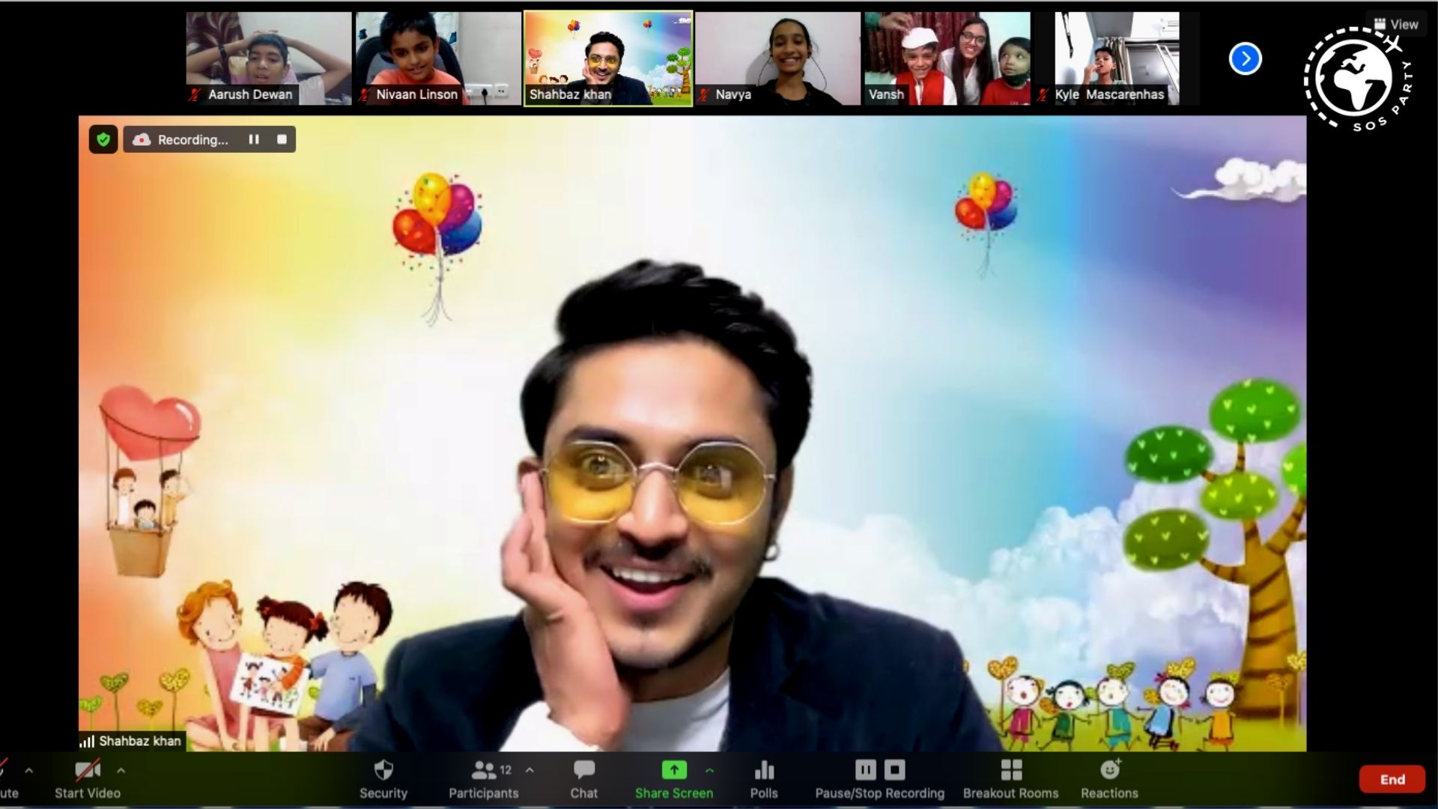
Task: Expand the Participants options caret
Action: pos(530,770)
